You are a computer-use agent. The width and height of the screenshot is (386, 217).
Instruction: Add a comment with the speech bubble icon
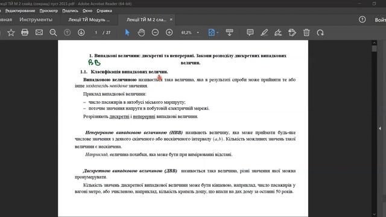click(250, 33)
